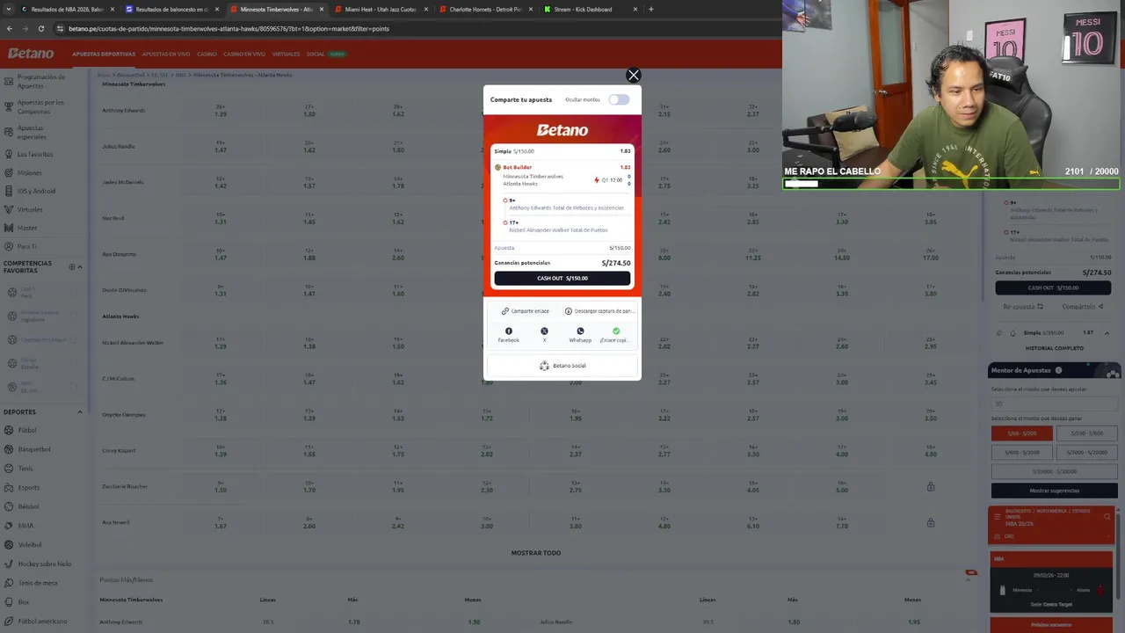
Task: Open a new browser tab
Action: [x=650, y=9]
